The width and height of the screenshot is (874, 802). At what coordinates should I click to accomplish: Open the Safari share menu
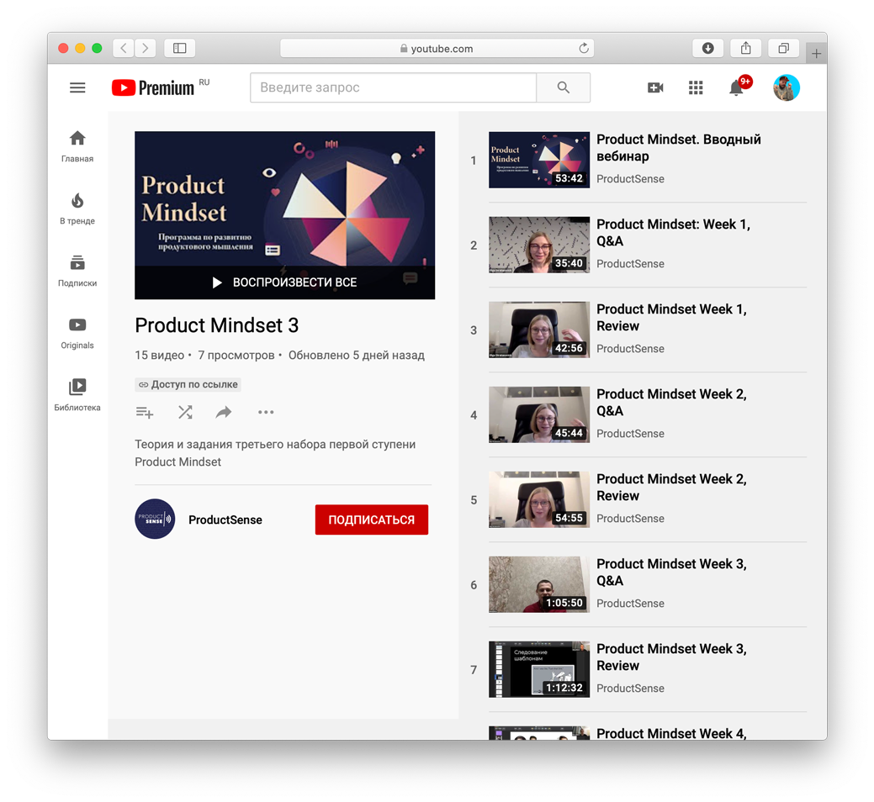(746, 48)
